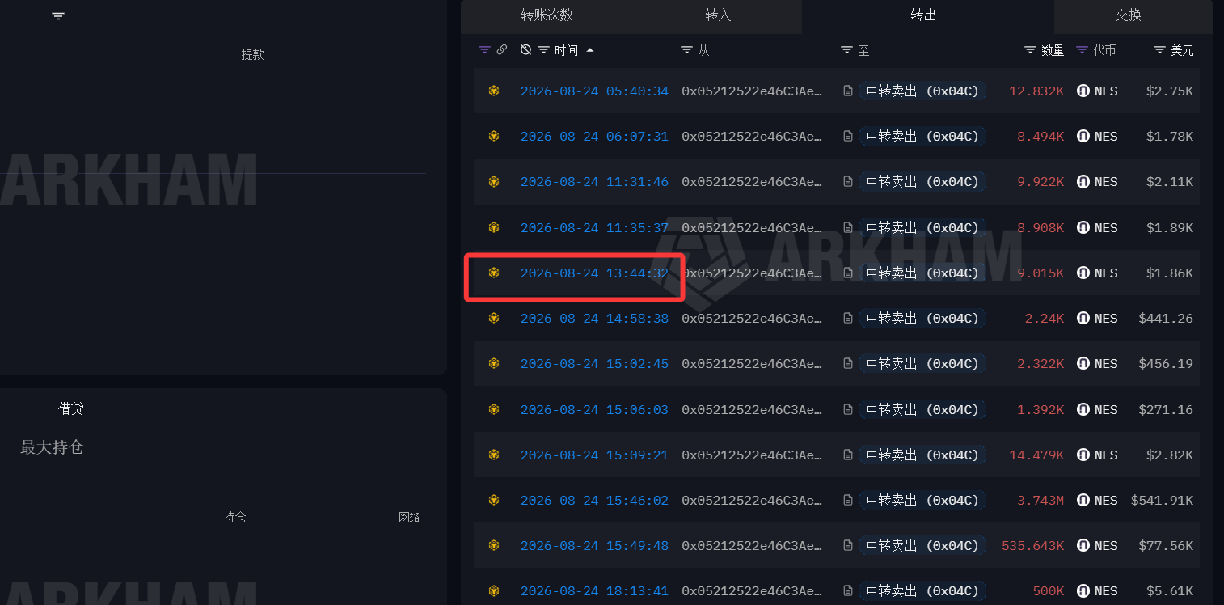Click the BNB chain icon on 05:40:34 row
The width and height of the screenshot is (1224, 605).
click(x=494, y=91)
